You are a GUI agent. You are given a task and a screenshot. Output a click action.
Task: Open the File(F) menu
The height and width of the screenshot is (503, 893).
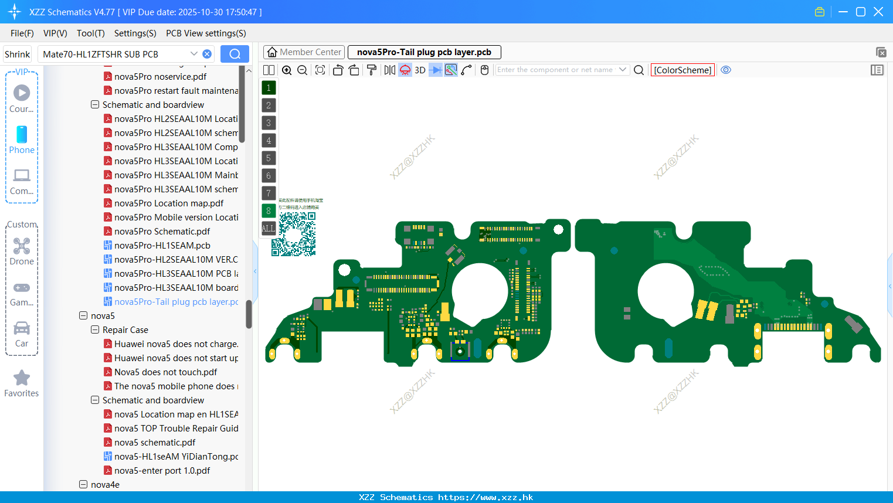coord(22,33)
